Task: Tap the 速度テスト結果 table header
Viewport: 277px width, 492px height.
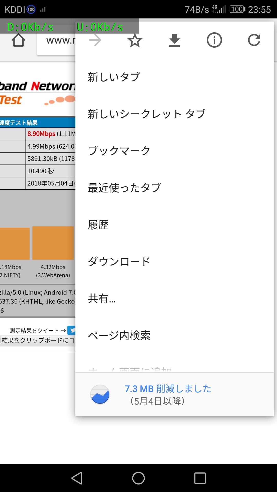Action: (x=38, y=122)
